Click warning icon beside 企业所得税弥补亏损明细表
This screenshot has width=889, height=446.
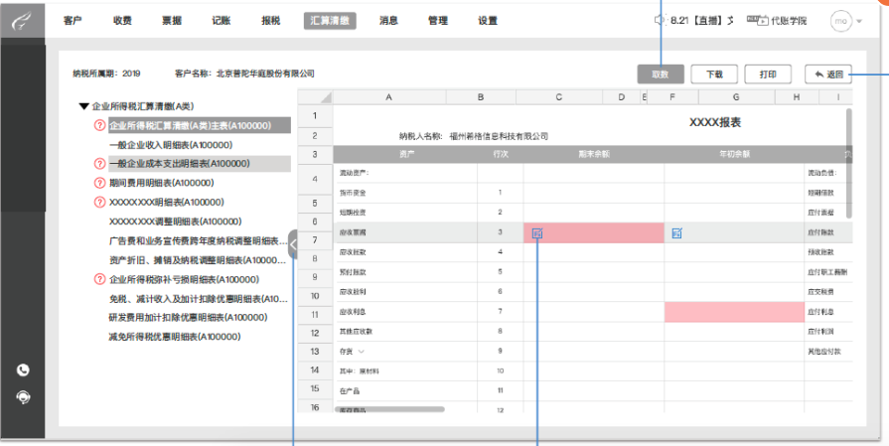tap(99, 279)
